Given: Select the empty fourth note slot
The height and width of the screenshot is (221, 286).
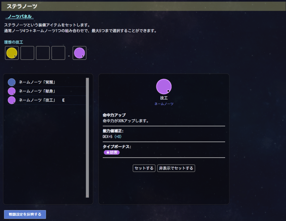Looking at the screenshot, I should pos(58,53).
